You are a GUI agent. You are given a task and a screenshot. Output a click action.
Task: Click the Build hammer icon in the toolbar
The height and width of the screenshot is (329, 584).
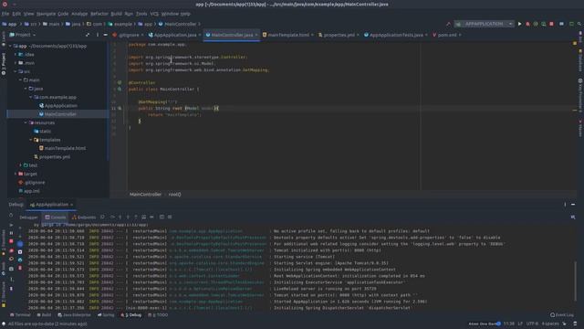click(448, 24)
